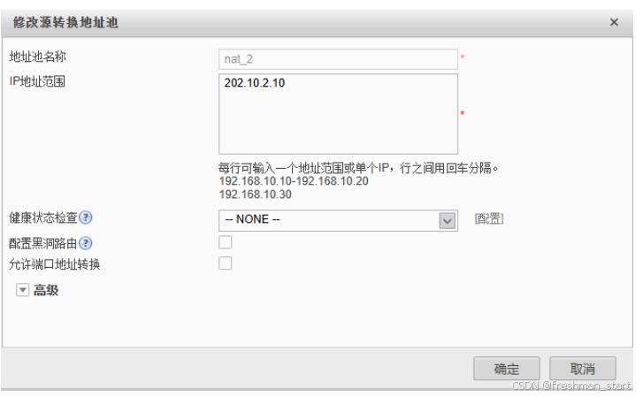Click the example range 192.168.10.10-192.168.10.20
Image resolution: width=643 pixels, height=397 pixels.
[294, 181]
